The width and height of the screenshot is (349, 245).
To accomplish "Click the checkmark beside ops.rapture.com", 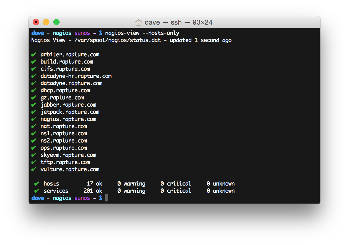I will (34, 148).
